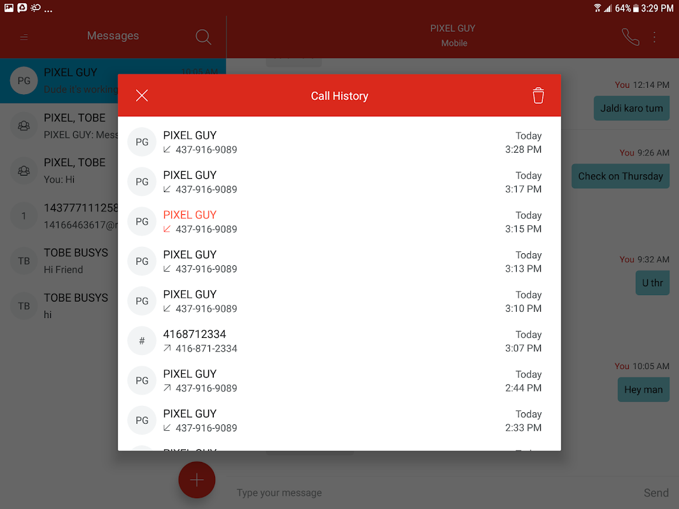Tap group avatar icon of first PIXEL, TOBE
Screen dimensions: 679x509
(x=24, y=126)
